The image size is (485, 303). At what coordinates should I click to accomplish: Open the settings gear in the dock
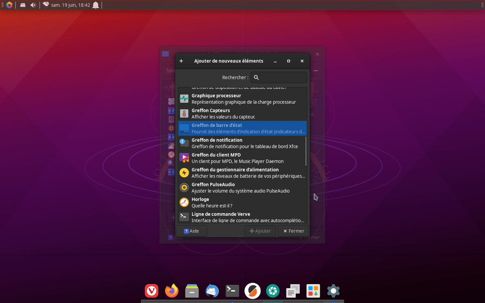pos(333,291)
